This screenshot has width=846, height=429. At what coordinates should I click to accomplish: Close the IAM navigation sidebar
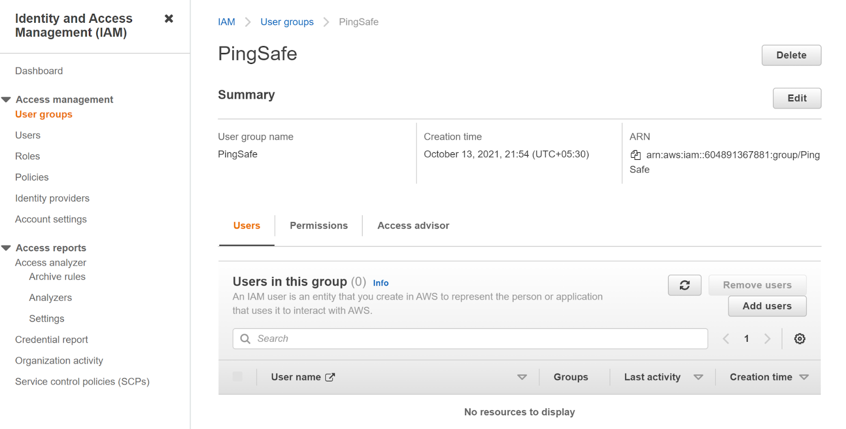click(169, 19)
